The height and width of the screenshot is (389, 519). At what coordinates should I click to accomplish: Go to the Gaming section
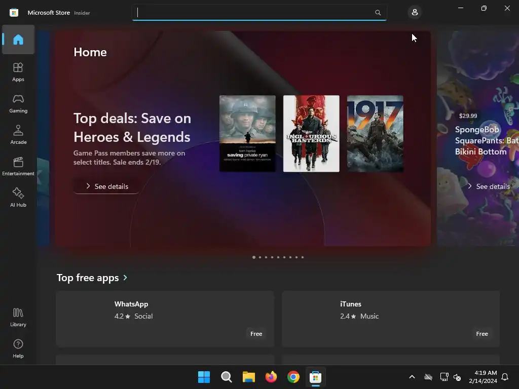[x=18, y=103]
